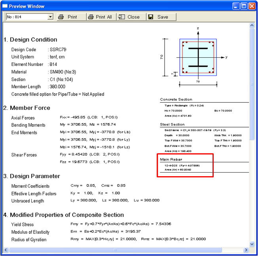Click the Print button with printer icon
Image resolution: width=258 pixels, height=256 pixels.
click(x=68, y=17)
